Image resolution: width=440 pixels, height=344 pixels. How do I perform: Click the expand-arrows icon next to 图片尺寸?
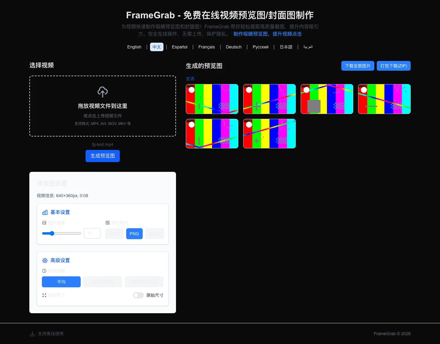[44, 295]
